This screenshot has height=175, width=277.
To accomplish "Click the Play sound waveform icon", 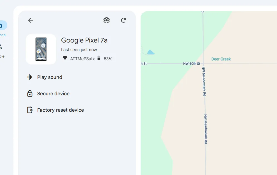I will point(30,77).
